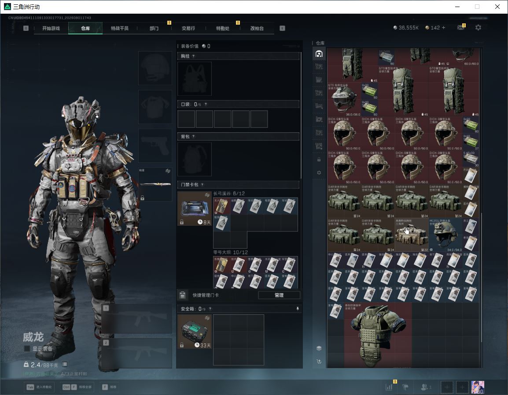Select the large body armor vest in warehouse
Image resolution: width=508 pixels, height=395 pixels.
pos(378,335)
